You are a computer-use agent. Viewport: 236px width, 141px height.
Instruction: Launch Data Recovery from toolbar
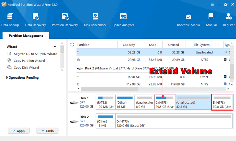tap(35, 20)
